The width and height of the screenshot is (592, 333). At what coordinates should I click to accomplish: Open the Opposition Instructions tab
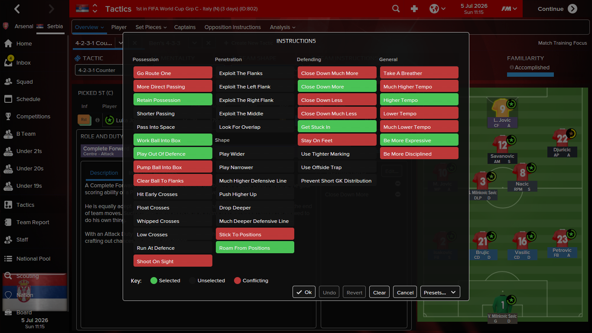233,27
